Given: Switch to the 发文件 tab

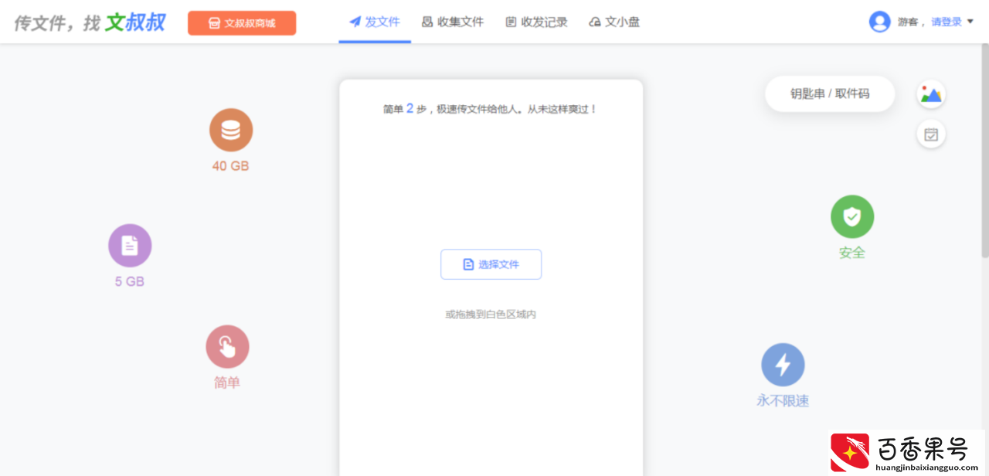Looking at the screenshot, I should (375, 22).
